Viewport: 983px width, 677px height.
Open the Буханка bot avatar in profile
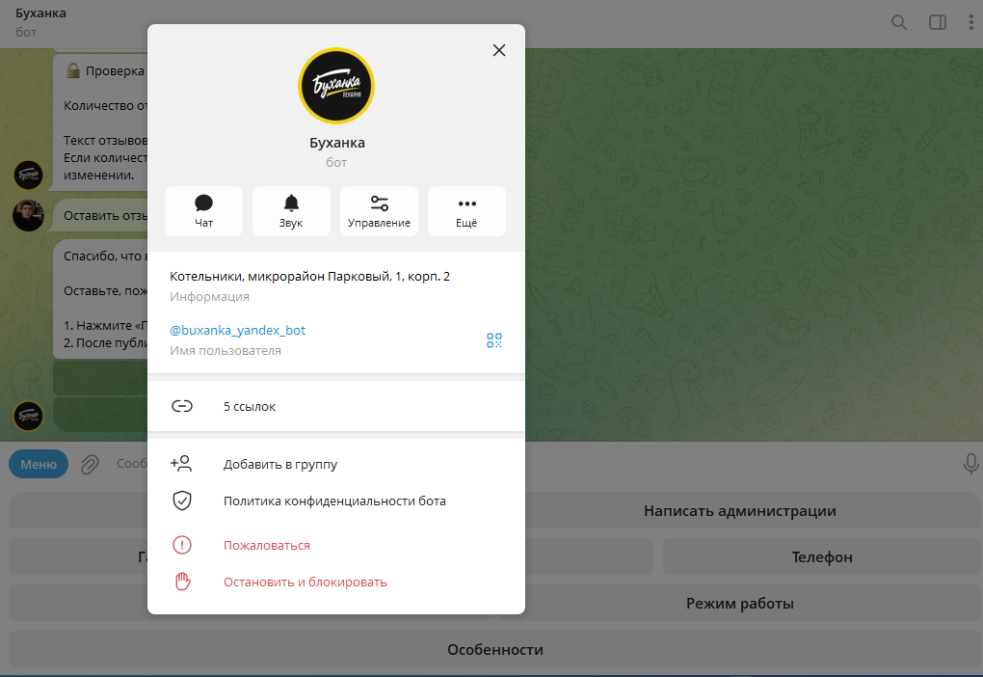[336, 86]
